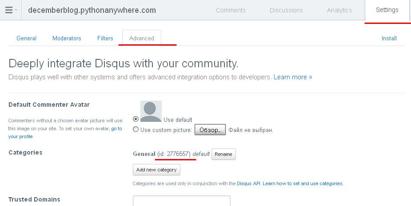
Task: Switch to the General settings subtab
Action: tap(26, 38)
